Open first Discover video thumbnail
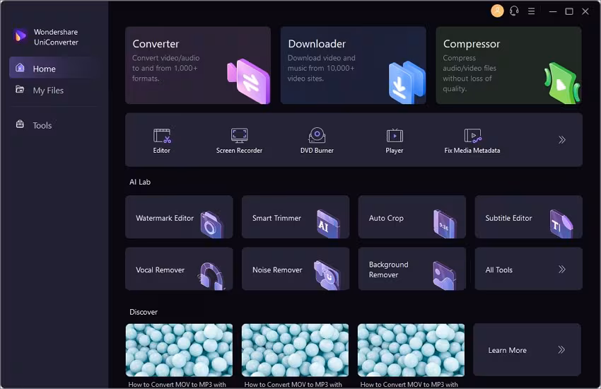 click(x=179, y=350)
